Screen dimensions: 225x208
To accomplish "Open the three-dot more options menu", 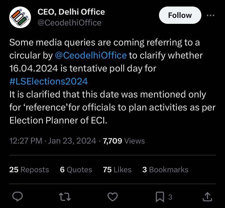I will 211,15.
